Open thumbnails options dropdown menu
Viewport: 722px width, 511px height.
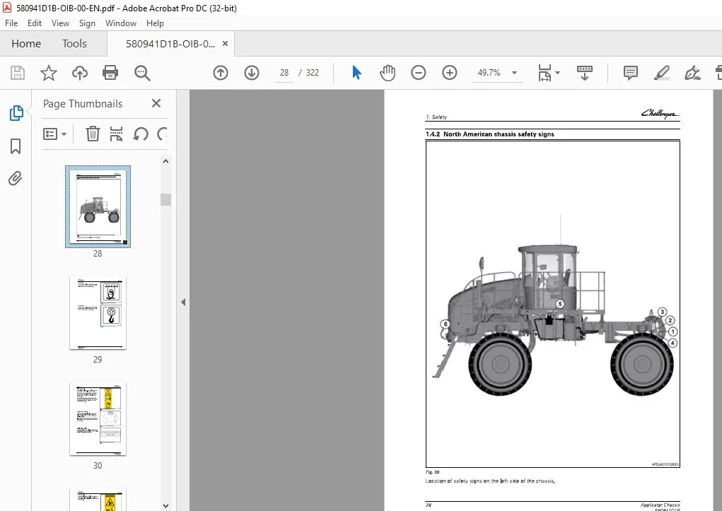click(54, 134)
